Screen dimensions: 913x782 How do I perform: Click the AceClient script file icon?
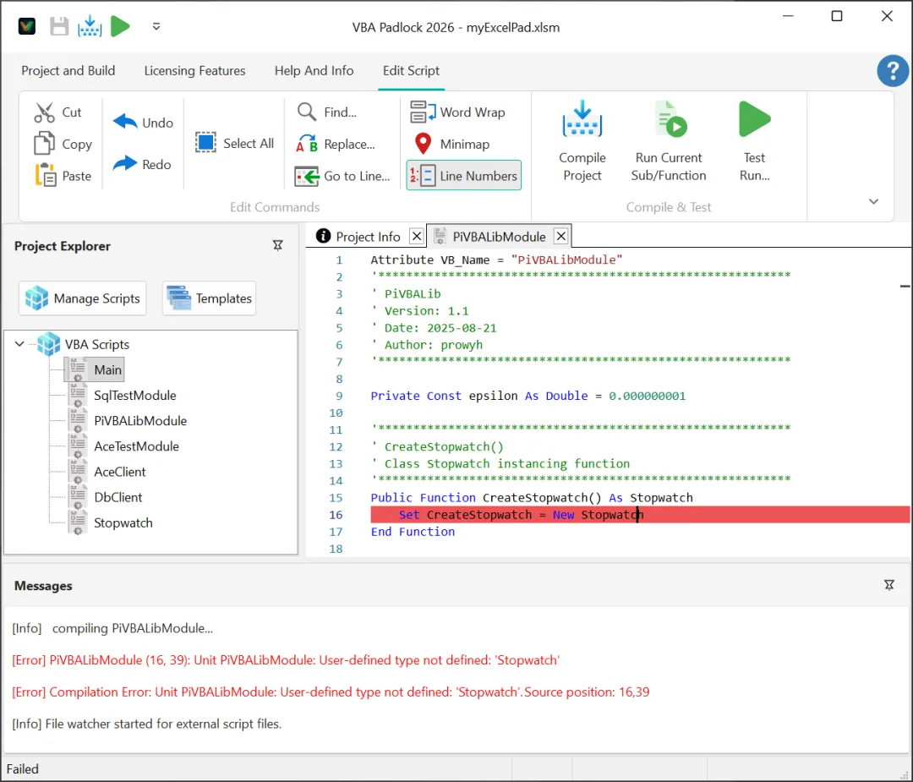[78, 472]
